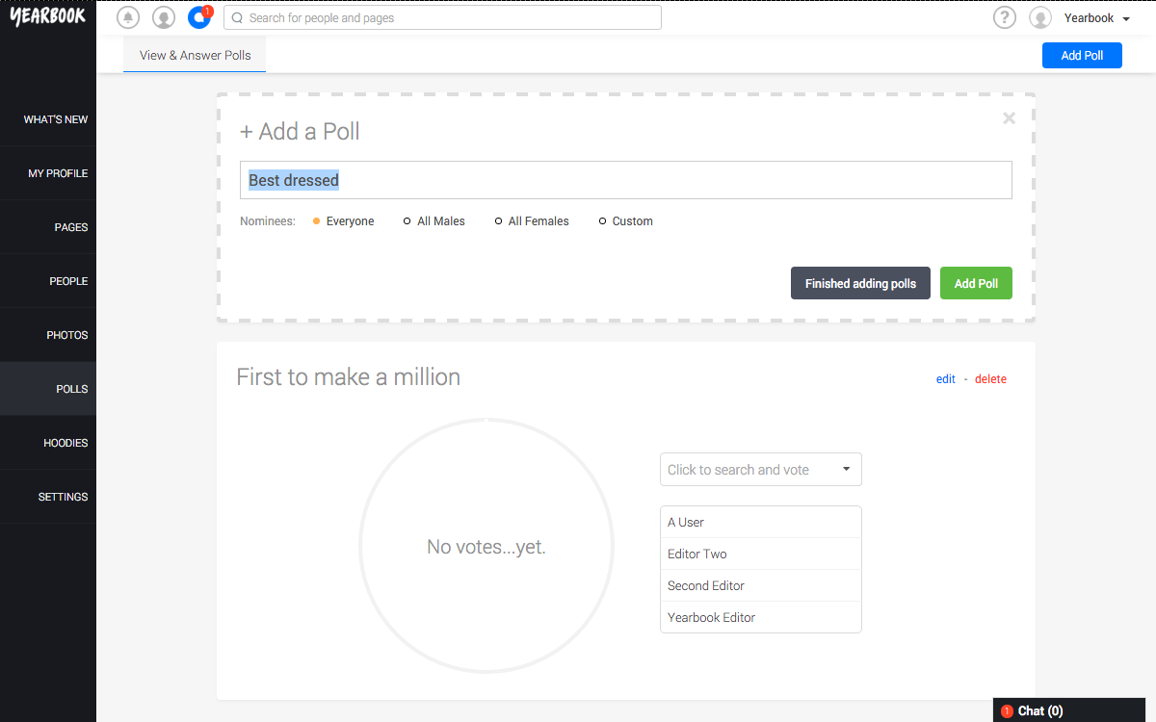Open the friend requests person icon
Viewport: 1156px width, 722px height.
point(164,17)
